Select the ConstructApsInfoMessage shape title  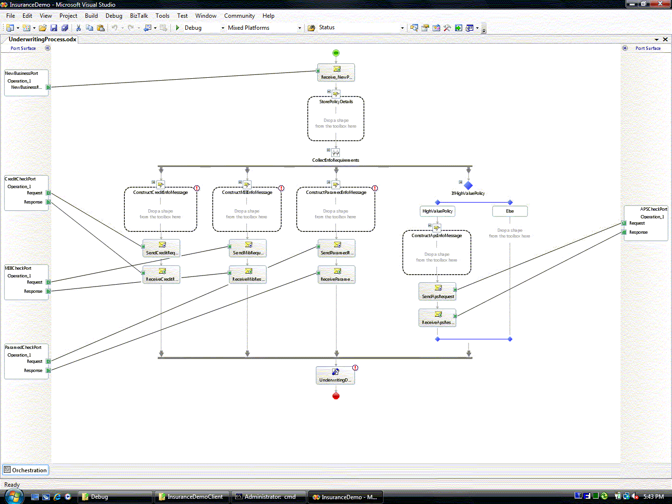pyautogui.click(x=437, y=236)
